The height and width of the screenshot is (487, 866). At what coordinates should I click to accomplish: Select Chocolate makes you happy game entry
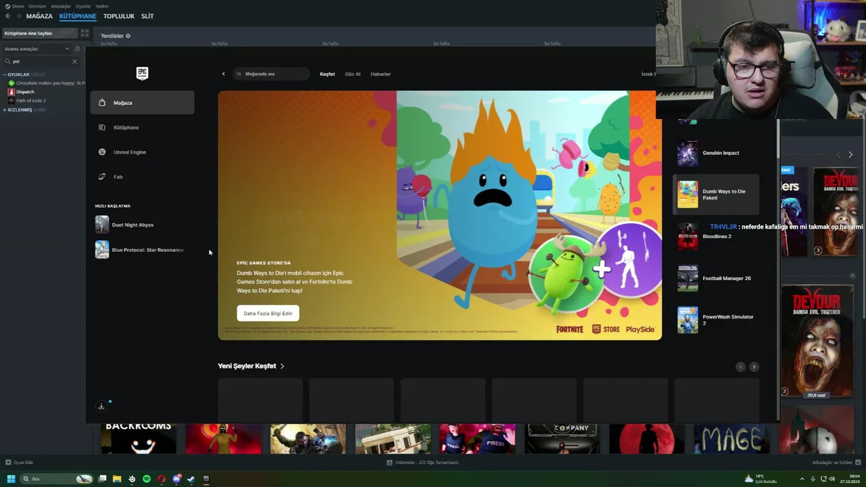pos(46,83)
